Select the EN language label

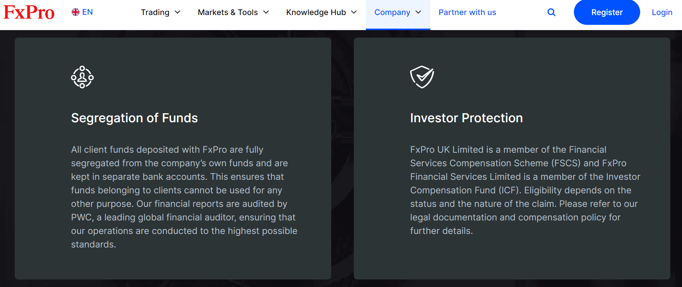click(x=87, y=12)
